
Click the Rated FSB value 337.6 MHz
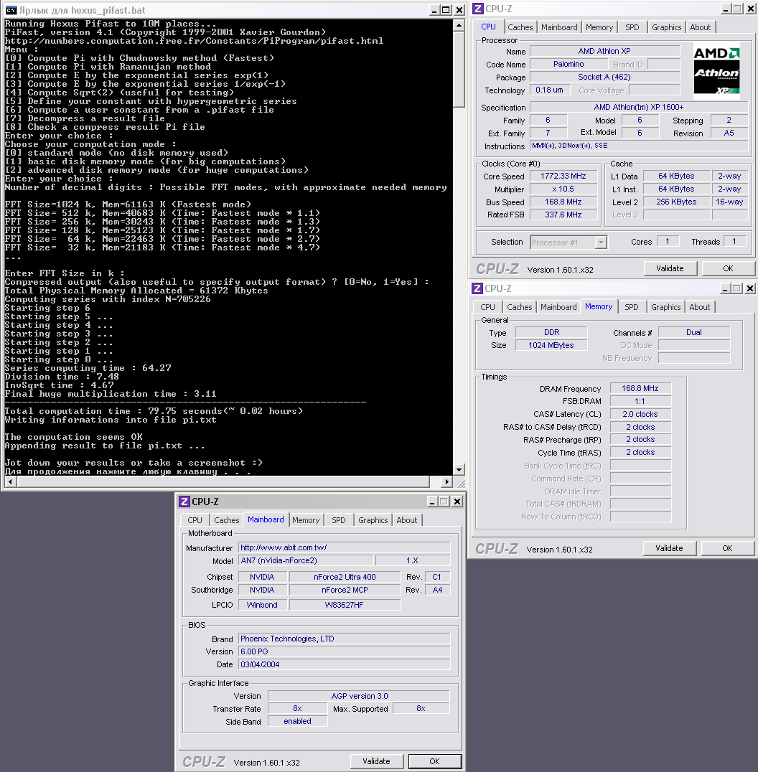pos(563,215)
